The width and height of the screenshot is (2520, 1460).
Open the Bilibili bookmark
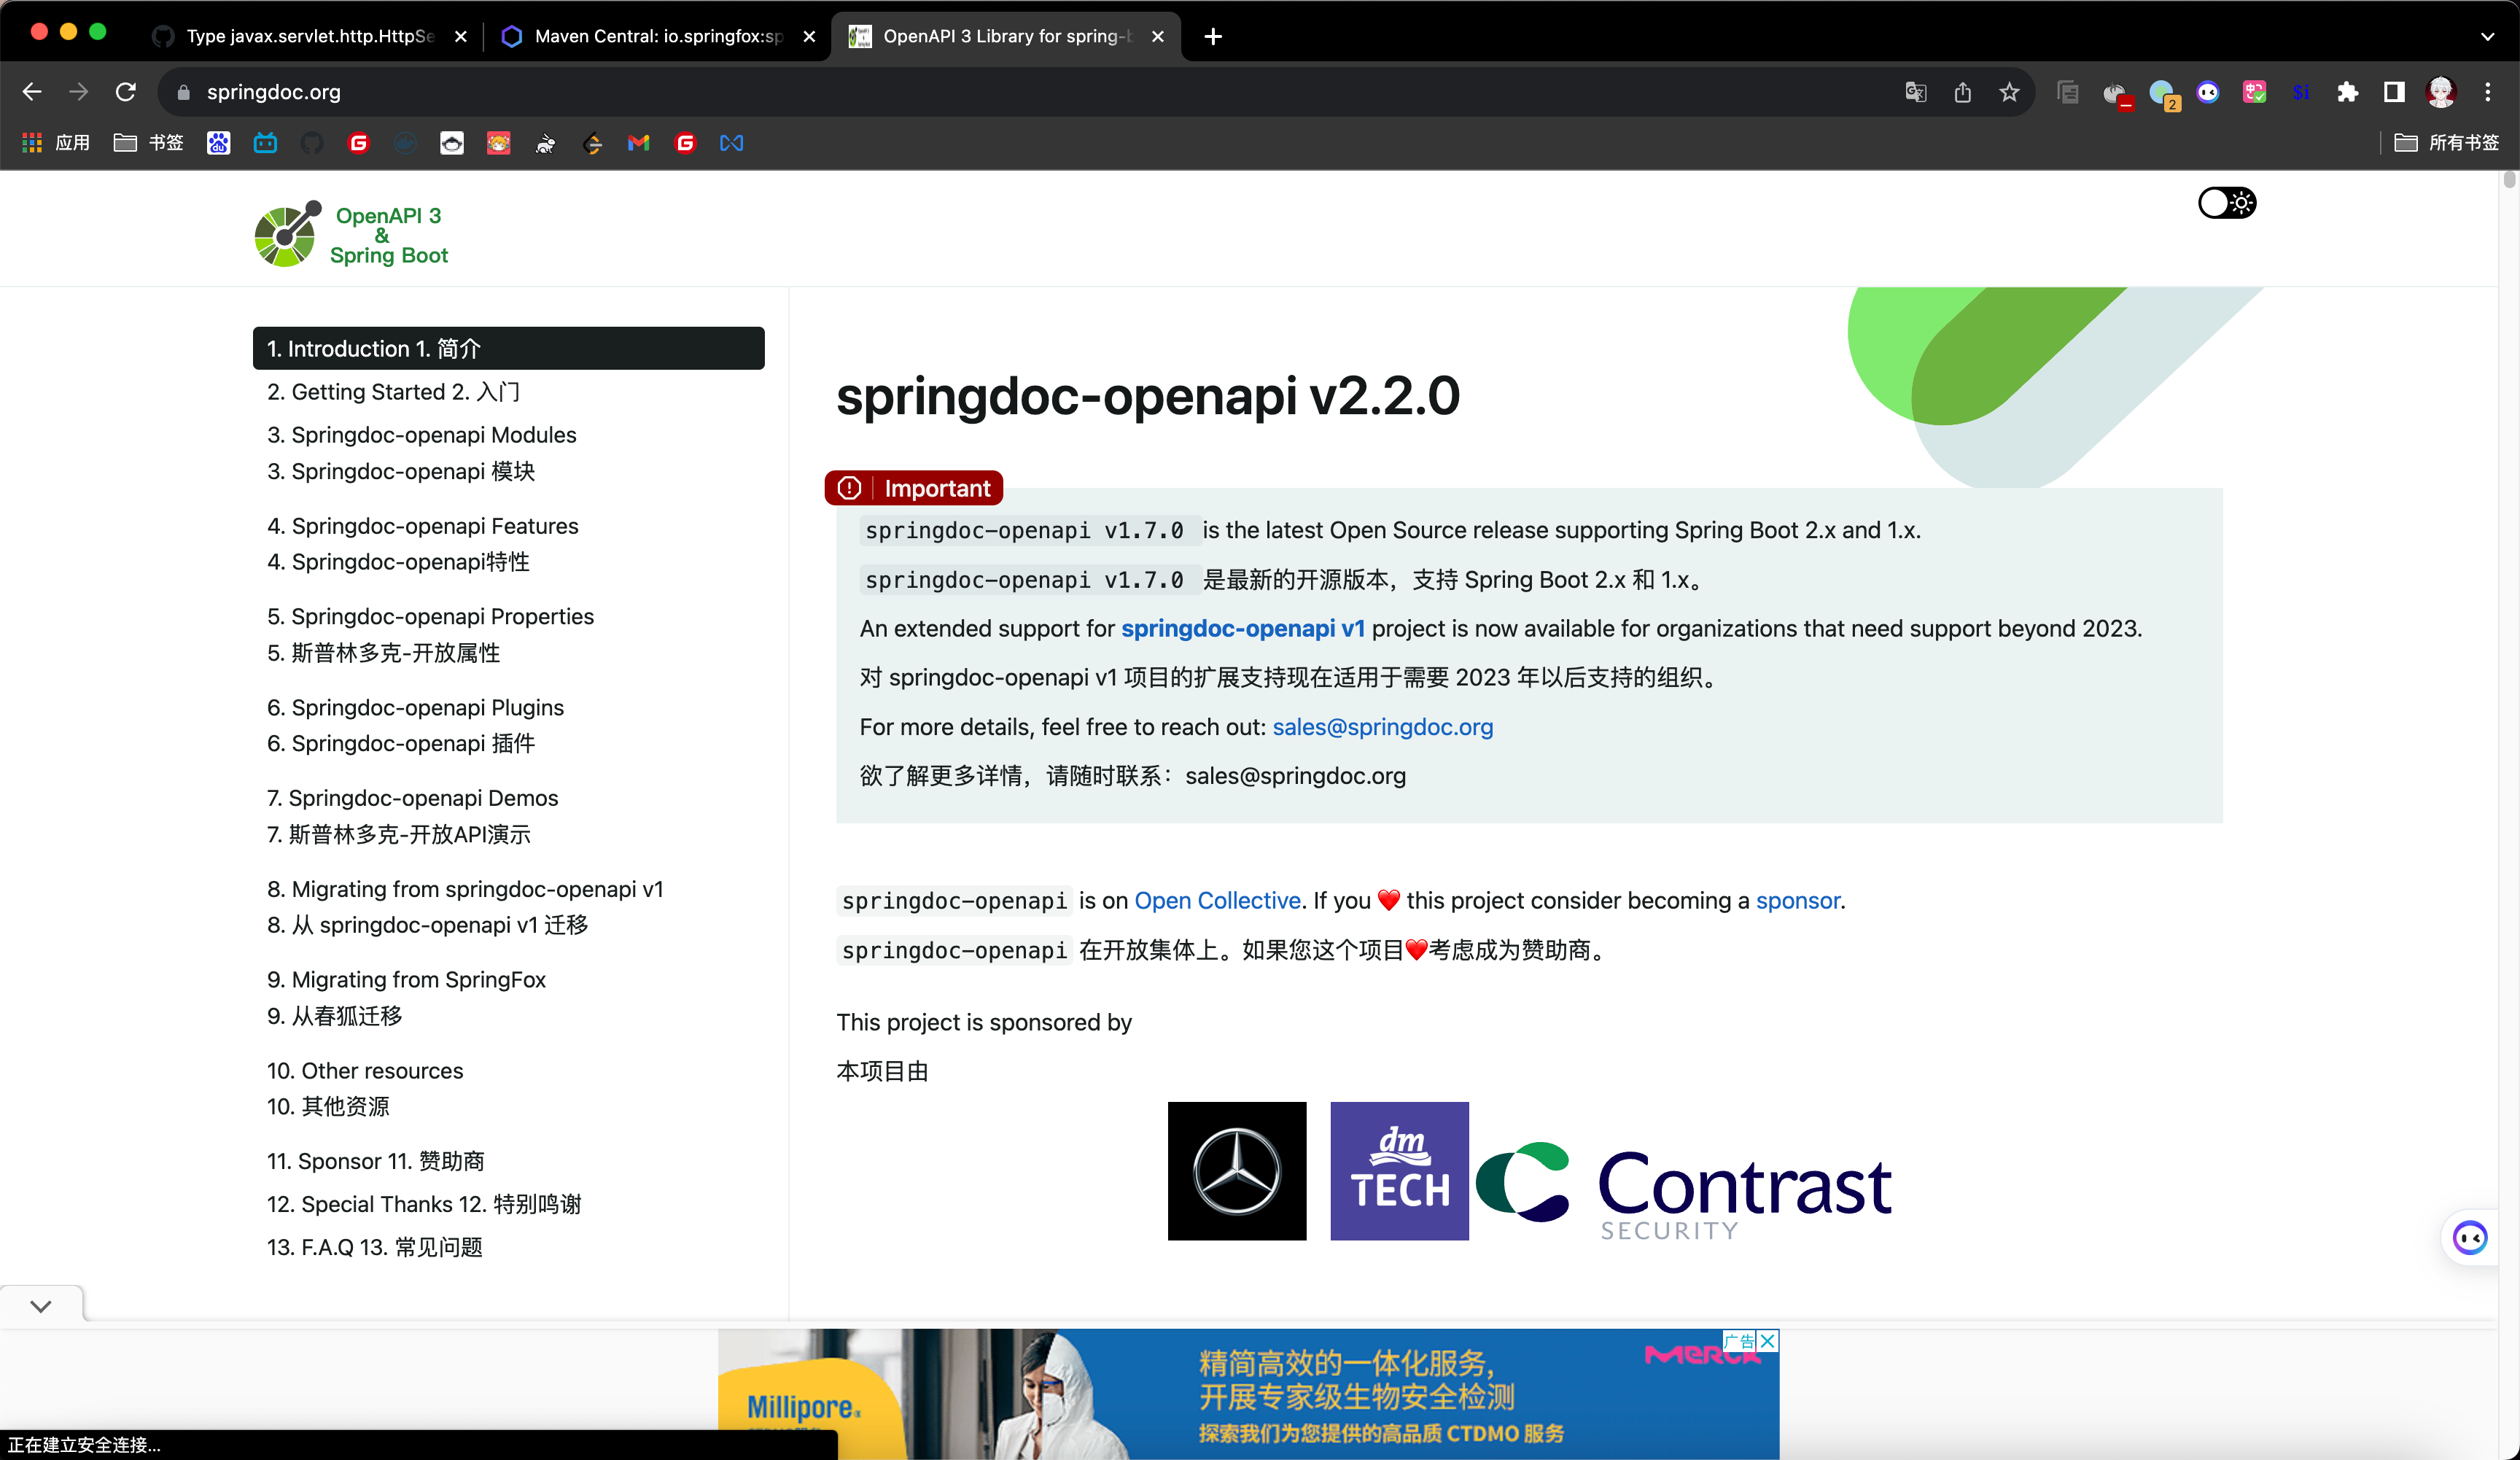[x=265, y=143]
